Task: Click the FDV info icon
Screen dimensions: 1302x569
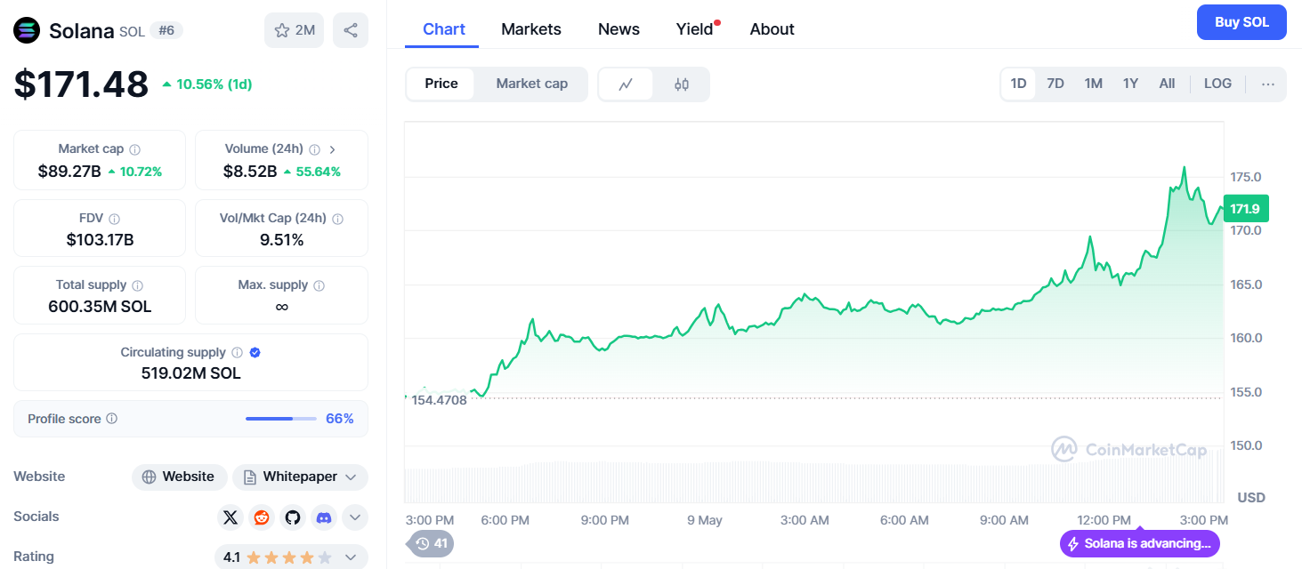Action: 114,218
